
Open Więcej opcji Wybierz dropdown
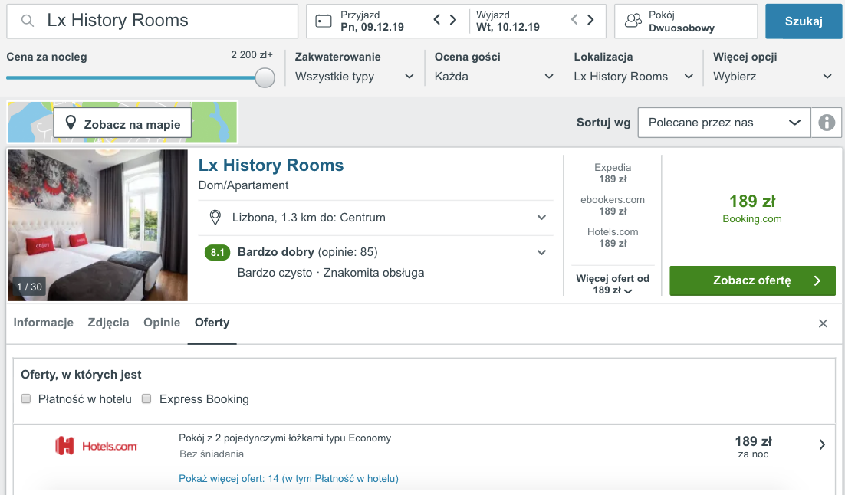pyautogui.click(x=773, y=77)
